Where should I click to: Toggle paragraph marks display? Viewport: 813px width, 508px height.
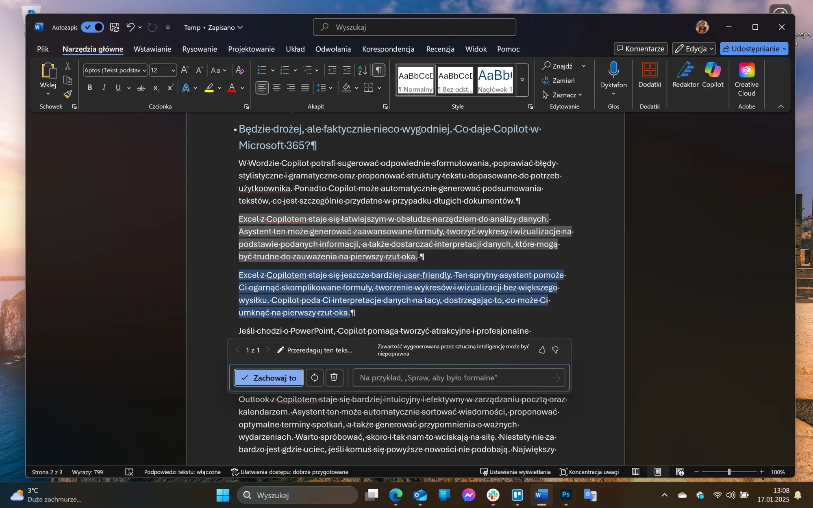(378, 70)
